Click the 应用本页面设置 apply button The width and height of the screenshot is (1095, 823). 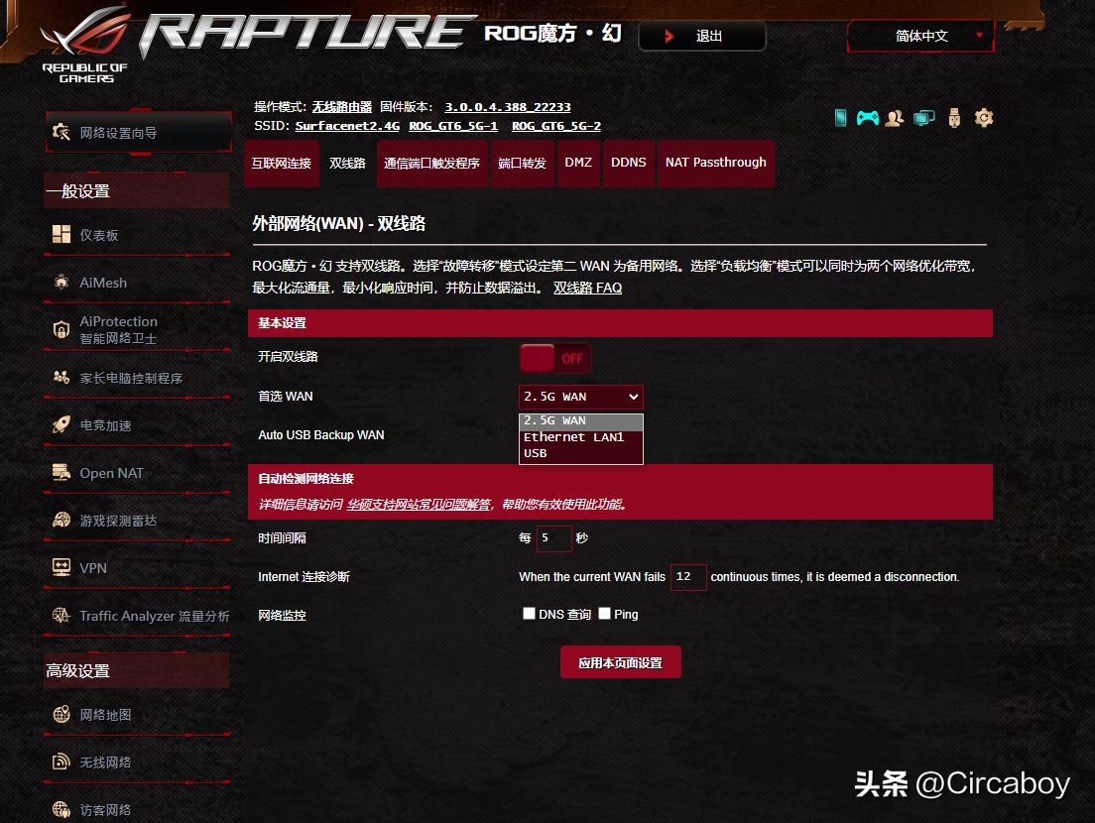tap(620, 662)
